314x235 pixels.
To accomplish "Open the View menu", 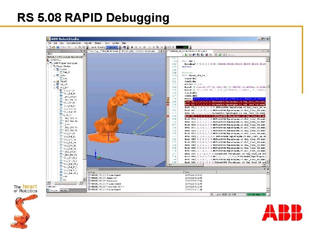I will [x=62, y=43].
